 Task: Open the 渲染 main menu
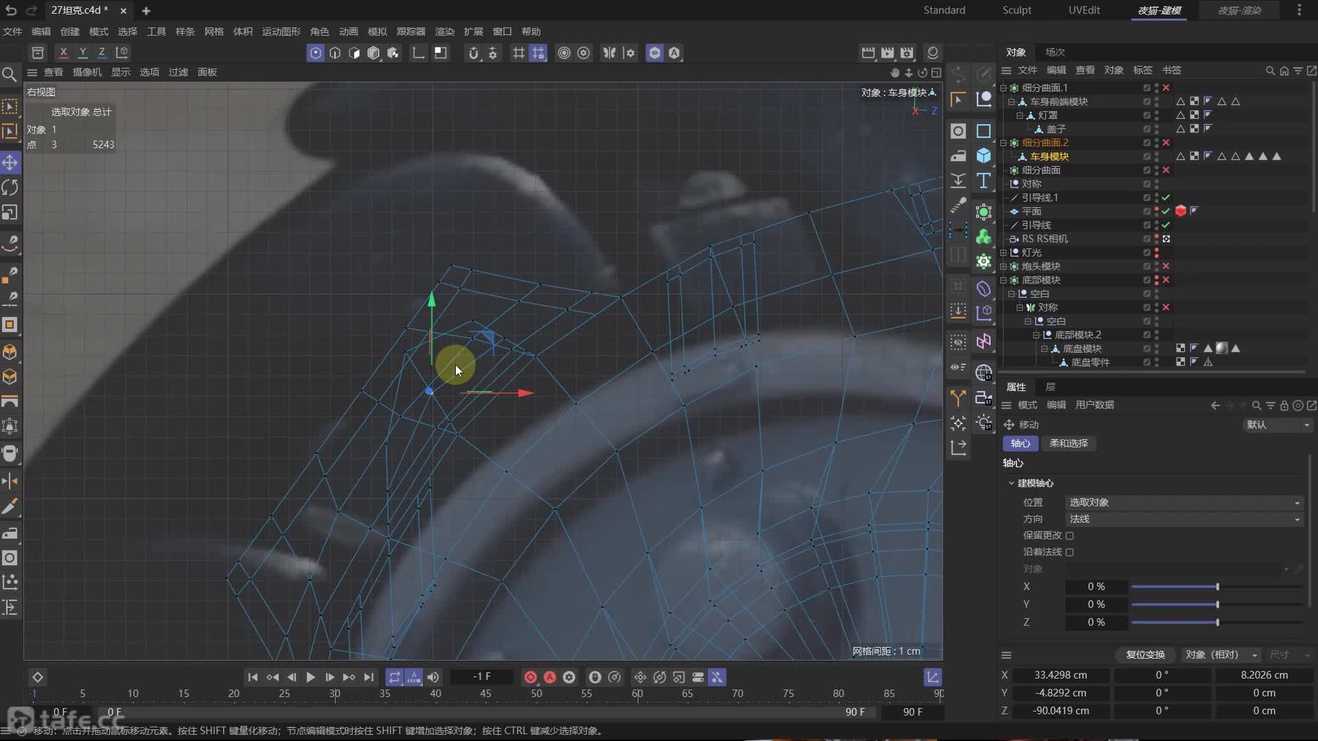pos(445,32)
